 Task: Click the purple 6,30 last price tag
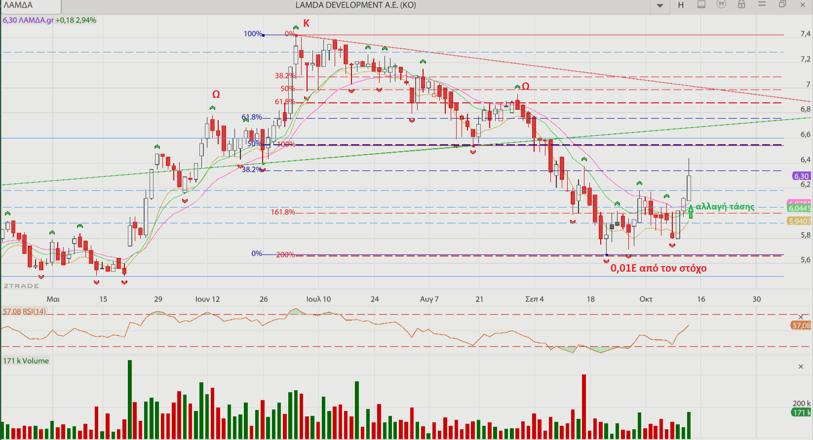pyautogui.click(x=801, y=176)
